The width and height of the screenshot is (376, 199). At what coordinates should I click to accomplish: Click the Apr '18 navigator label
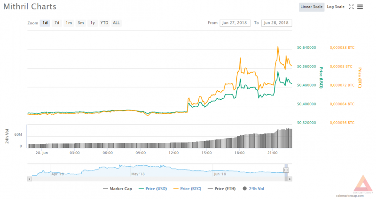(57, 174)
